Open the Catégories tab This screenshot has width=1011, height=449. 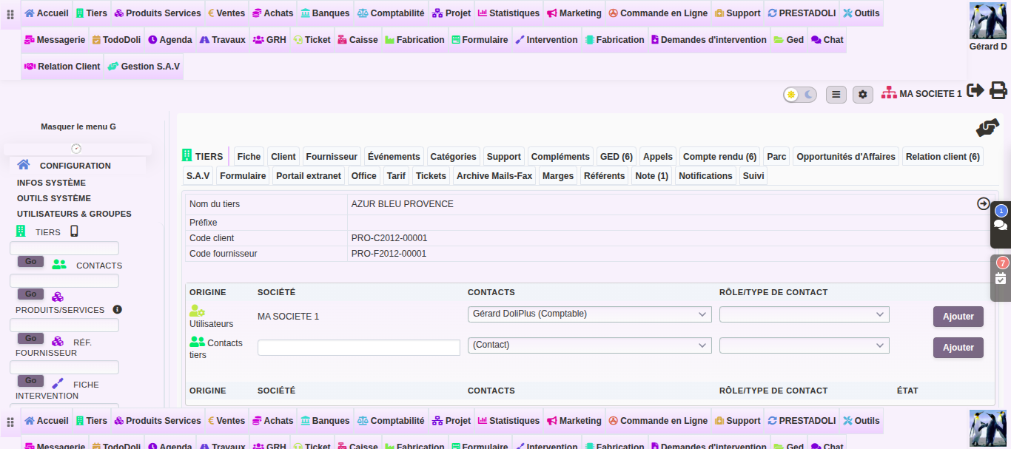tap(453, 156)
